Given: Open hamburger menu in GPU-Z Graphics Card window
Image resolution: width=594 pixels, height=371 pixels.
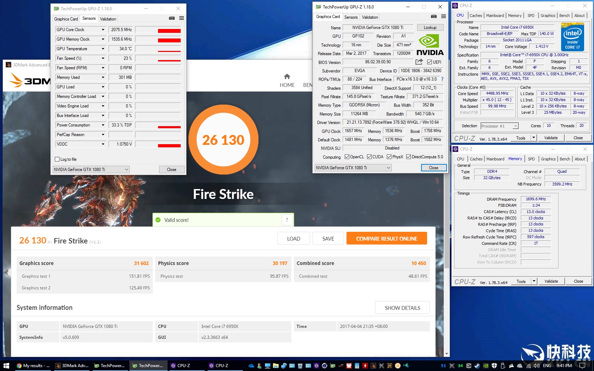Looking at the screenshot, I should pyautogui.click(x=443, y=17).
